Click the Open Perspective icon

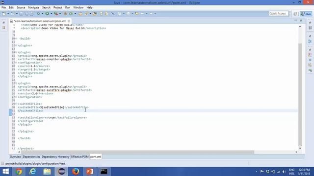pyautogui.click(x=295, y=14)
